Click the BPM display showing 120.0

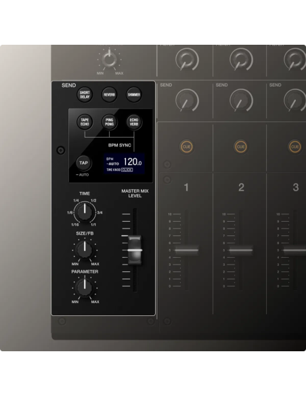(x=125, y=163)
